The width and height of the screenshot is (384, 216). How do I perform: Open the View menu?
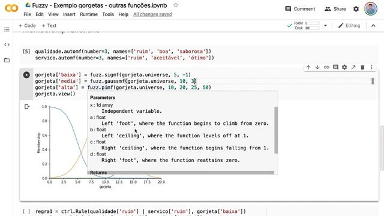pyautogui.click(x=53, y=14)
